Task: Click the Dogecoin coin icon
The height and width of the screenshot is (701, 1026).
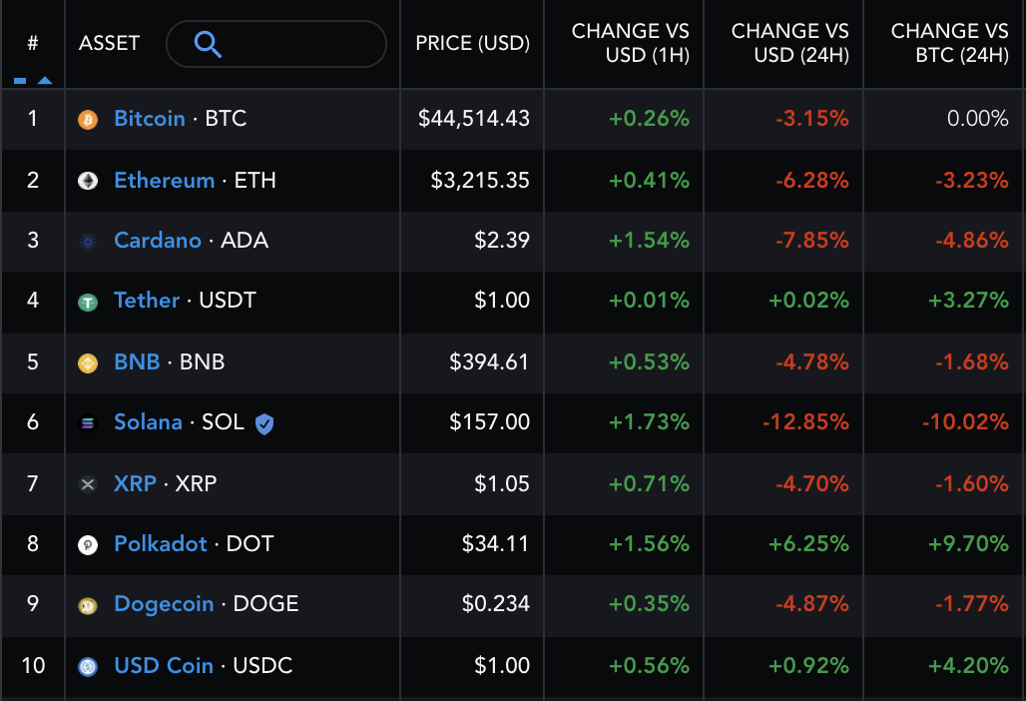Action: point(88,605)
